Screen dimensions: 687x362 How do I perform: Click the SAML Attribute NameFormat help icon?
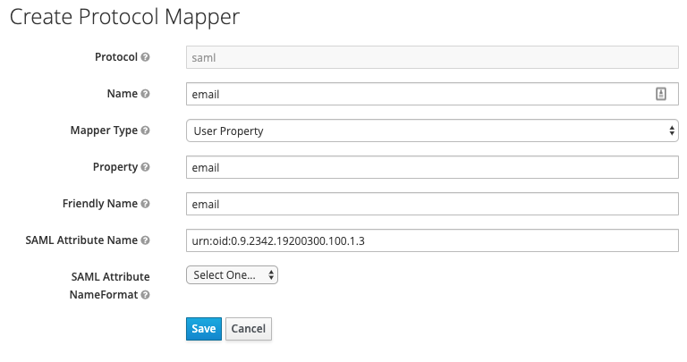[146, 295]
